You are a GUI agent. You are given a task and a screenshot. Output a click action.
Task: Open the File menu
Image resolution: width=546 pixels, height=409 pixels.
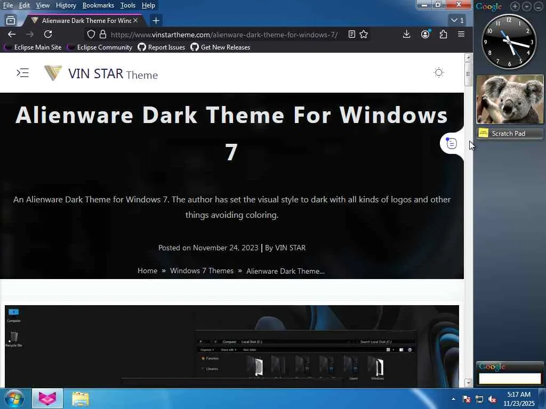click(7, 5)
